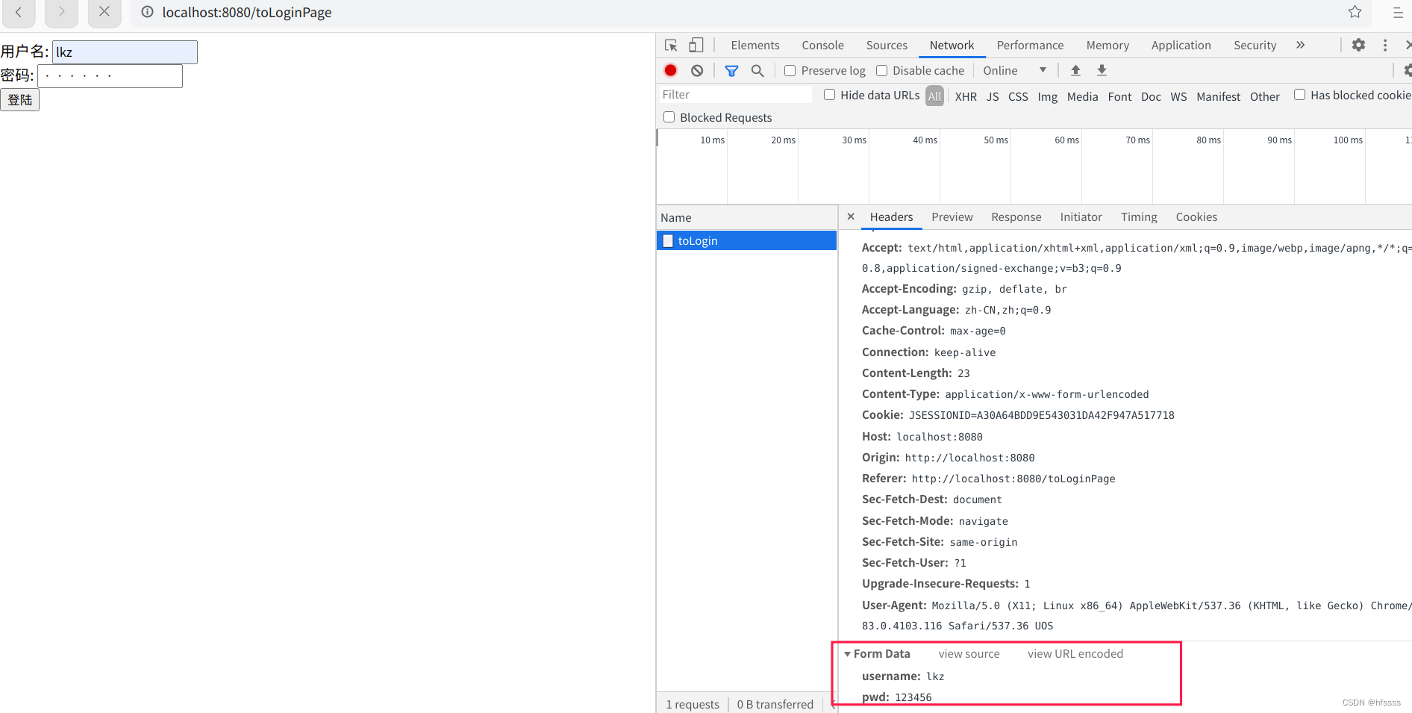Open the Cookies tab of request
Screen dimensions: 1412x713
(x=1196, y=217)
